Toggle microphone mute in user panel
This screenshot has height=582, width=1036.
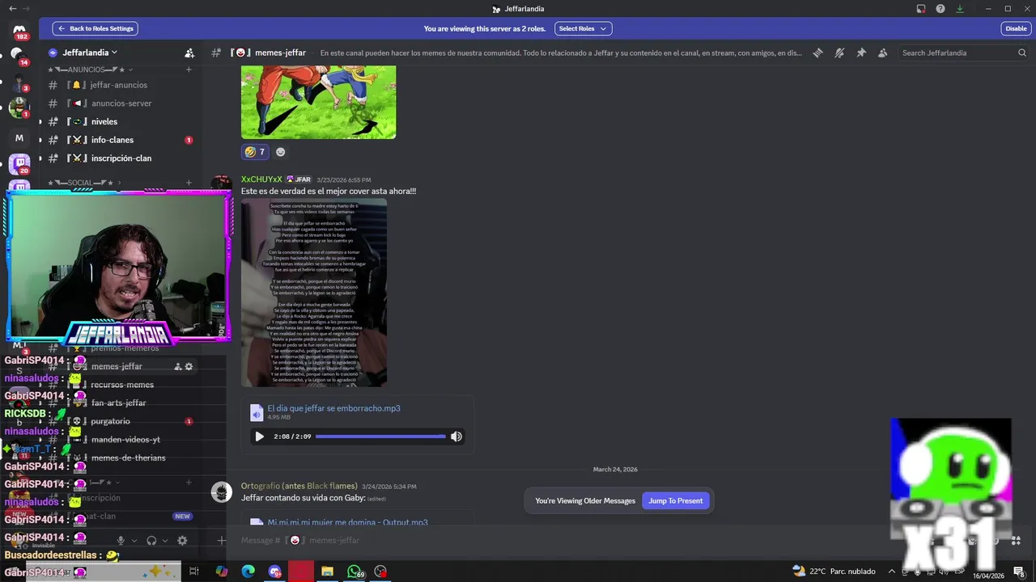(121, 540)
